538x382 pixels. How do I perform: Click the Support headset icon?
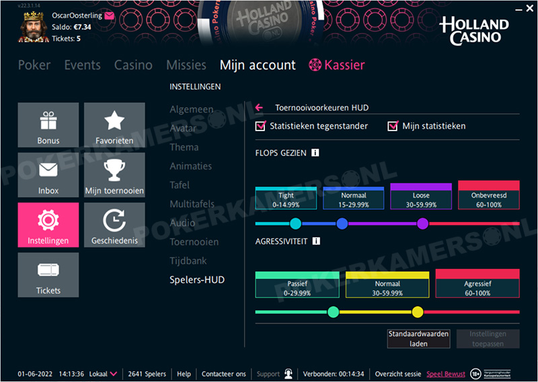289,374
